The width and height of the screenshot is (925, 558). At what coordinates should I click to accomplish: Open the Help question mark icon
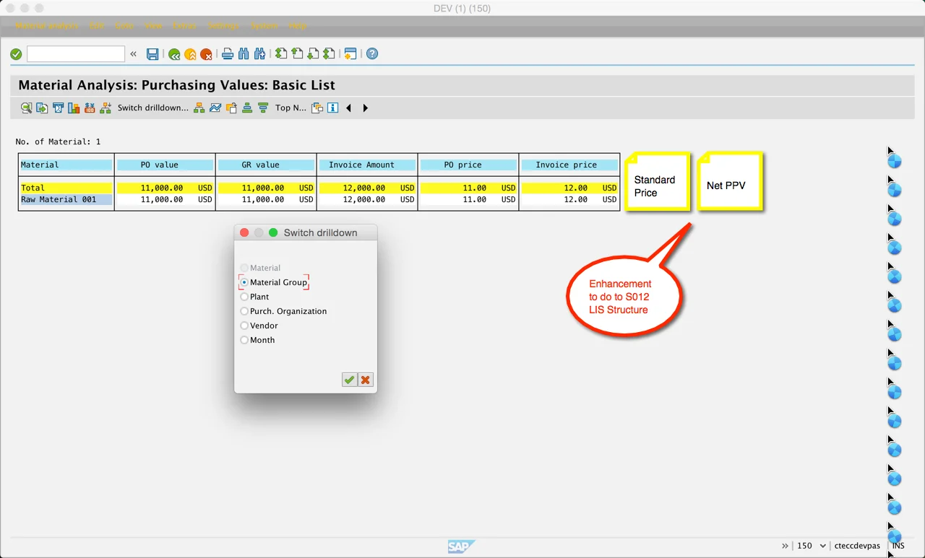coord(372,54)
